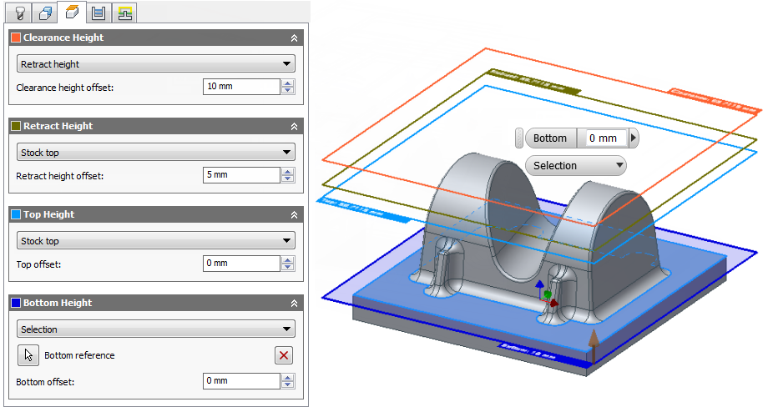Image resolution: width=763 pixels, height=407 pixels.
Task: Collapse the Clearance Height section
Action: click(x=294, y=38)
